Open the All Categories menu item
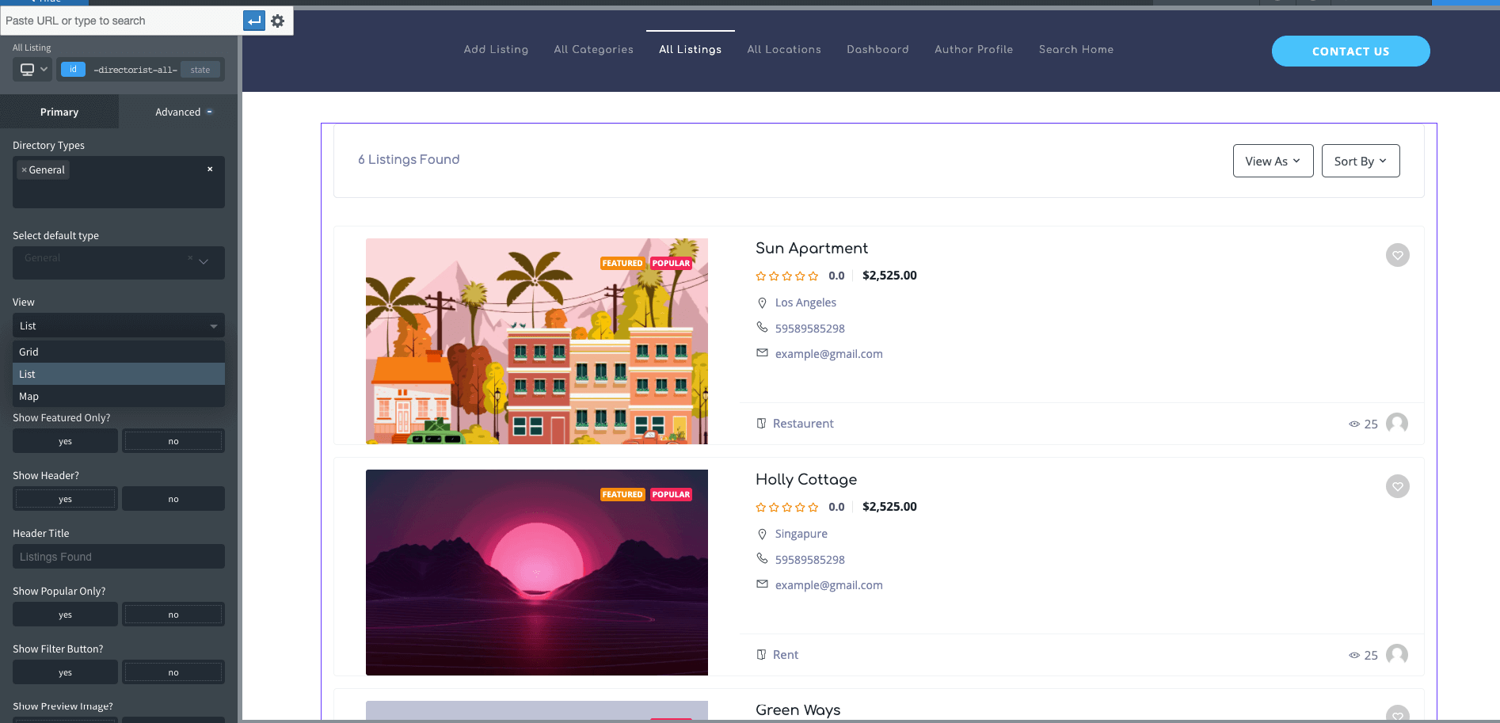This screenshot has width=1500, height=723. (x=593, y=49)
